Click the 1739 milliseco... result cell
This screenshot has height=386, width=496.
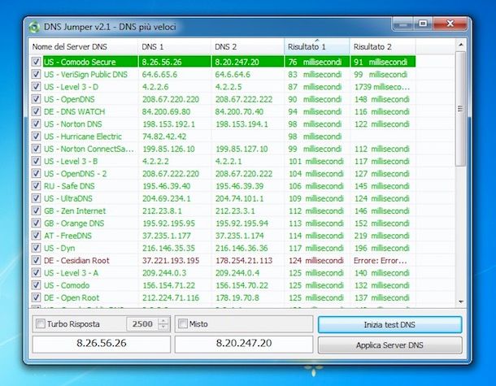[x=382, y=87]
